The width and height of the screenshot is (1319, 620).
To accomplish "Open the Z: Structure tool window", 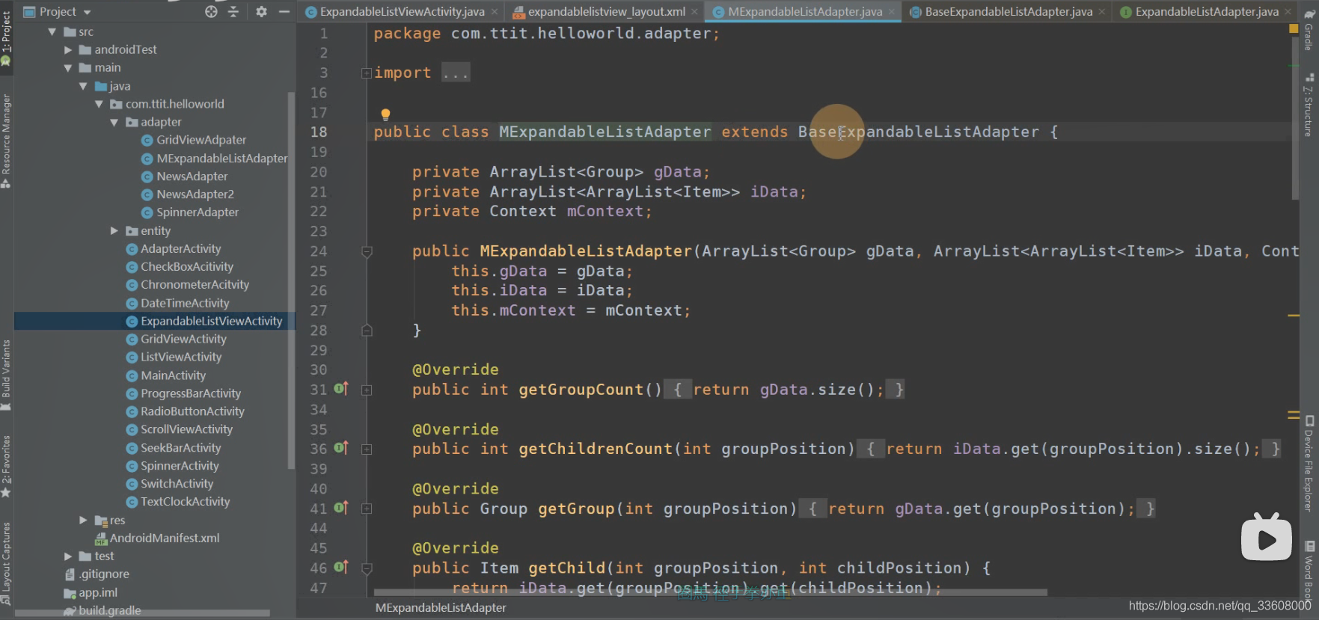I will coord(1309,105).
